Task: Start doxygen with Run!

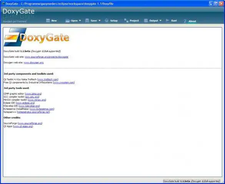Action: point(174,21)
